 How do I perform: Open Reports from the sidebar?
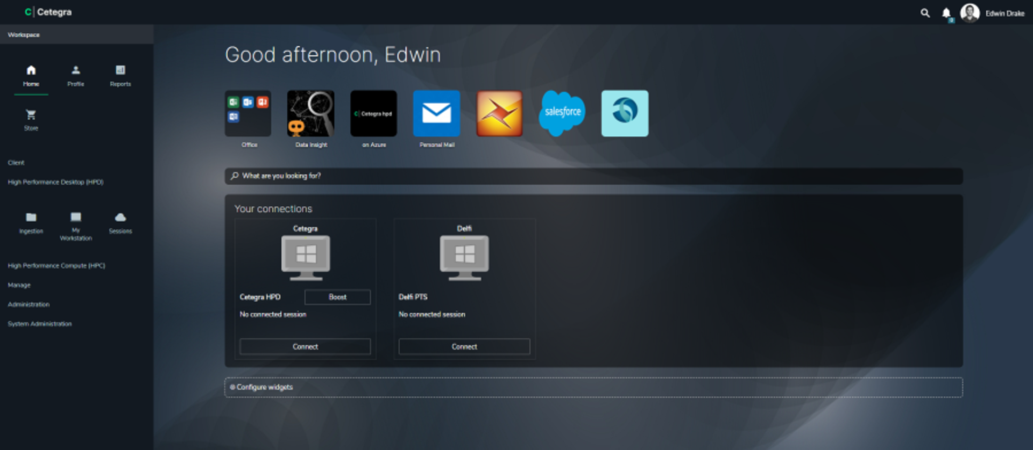point(121,76)
